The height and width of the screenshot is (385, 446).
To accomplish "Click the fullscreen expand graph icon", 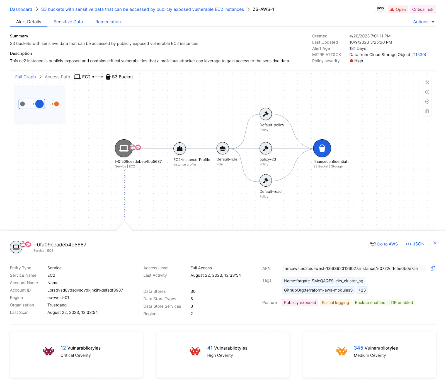I will [427, 82].
